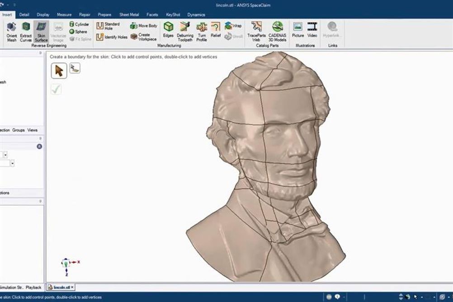The height and width of the screenshot is (302, 453).
Task: Activate the Skin Surface tool
Action: tap(41, 32)
